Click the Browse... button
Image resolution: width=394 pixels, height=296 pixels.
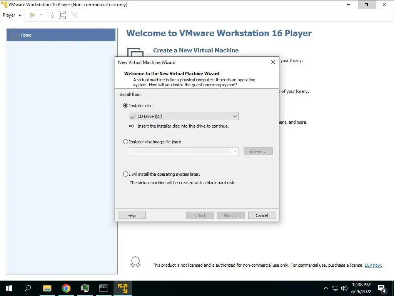coord(258,151)
